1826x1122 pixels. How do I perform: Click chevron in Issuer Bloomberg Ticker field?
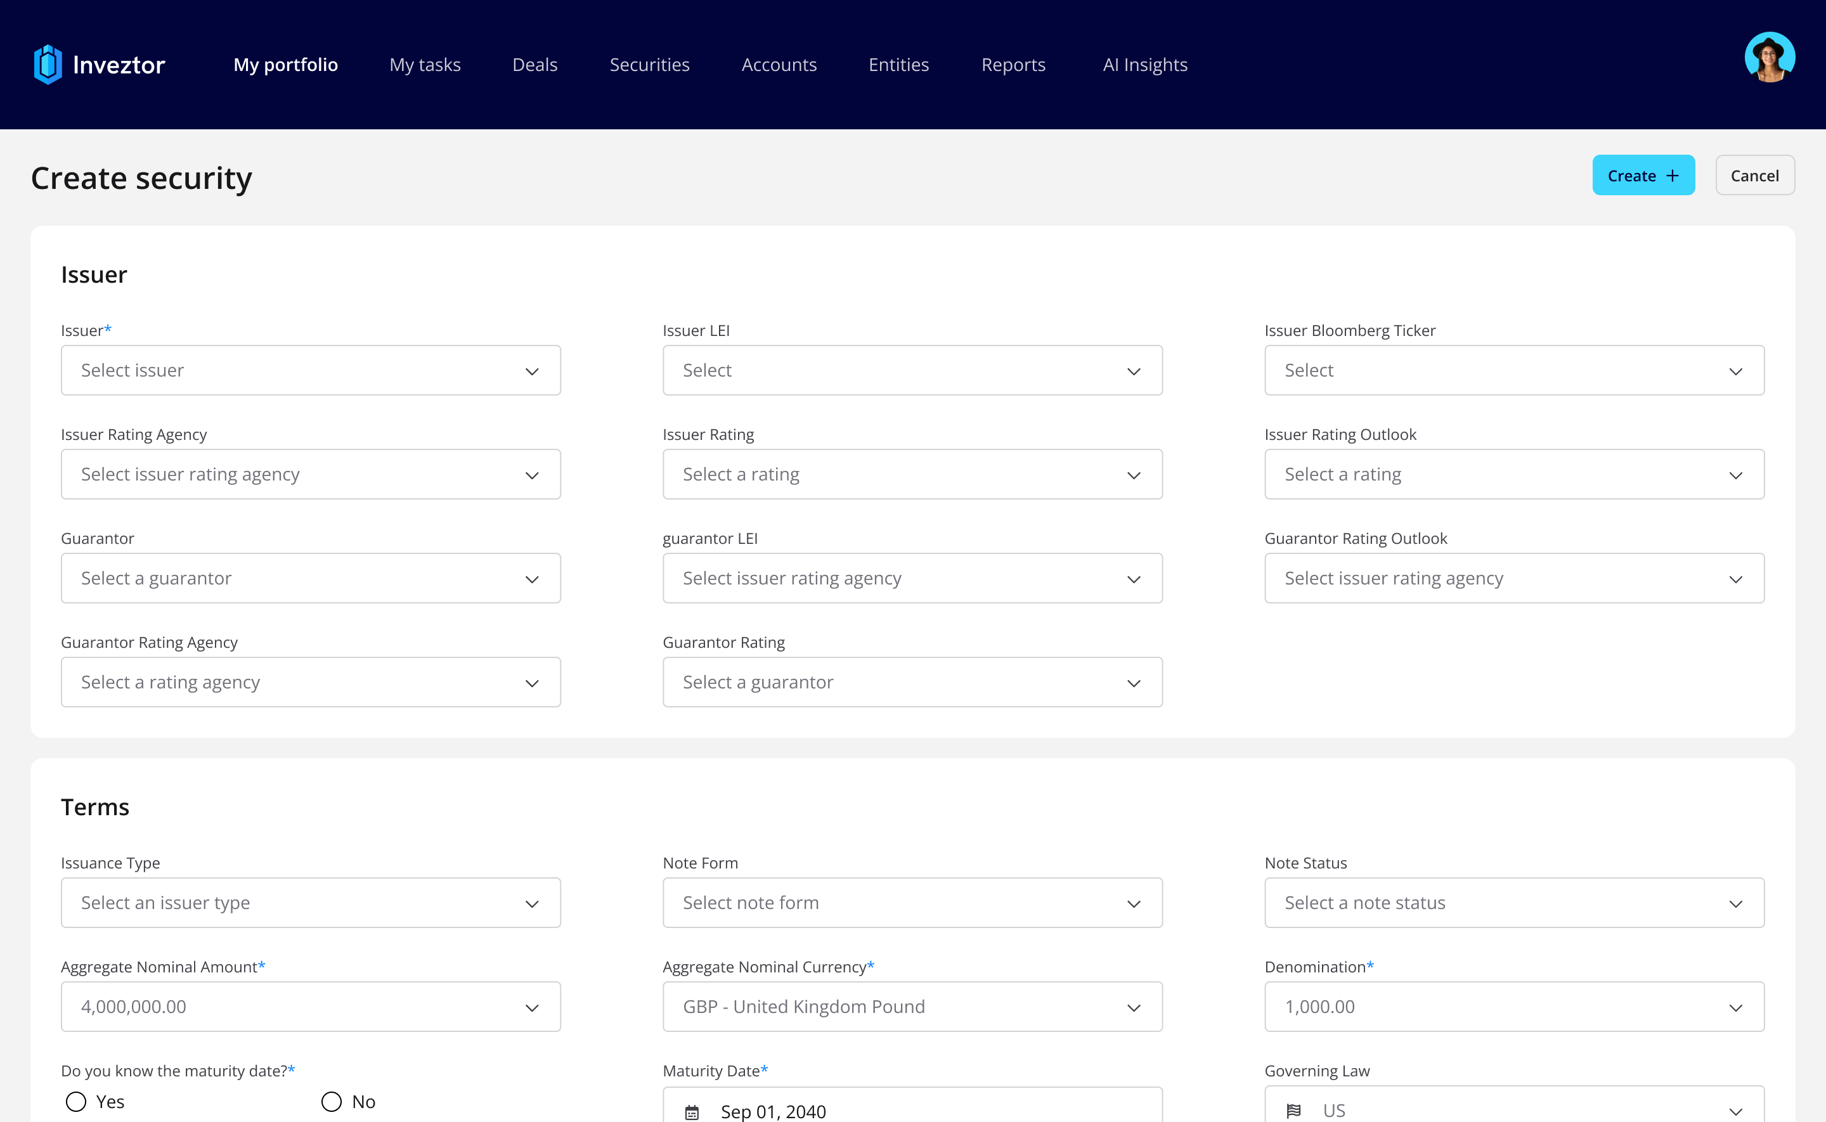(x=1735, y=371)
